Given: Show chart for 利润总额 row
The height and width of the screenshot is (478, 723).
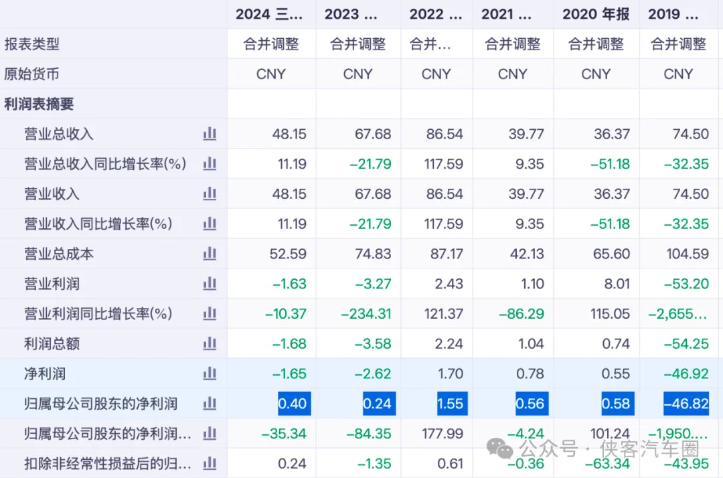Looking at the screenshot, I should 210,344.
